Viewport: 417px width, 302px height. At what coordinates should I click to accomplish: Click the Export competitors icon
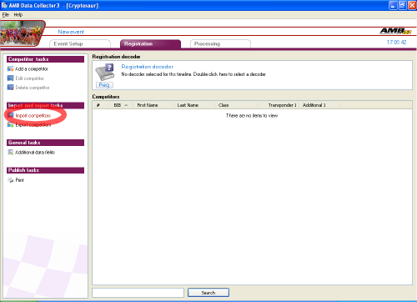(x=10, y=125)
